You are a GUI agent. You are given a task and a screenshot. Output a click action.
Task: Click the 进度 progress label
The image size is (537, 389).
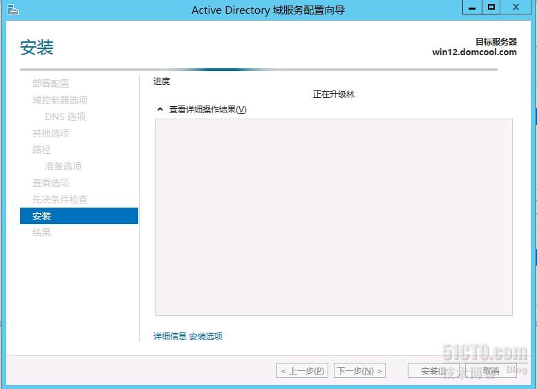(161, 81)
